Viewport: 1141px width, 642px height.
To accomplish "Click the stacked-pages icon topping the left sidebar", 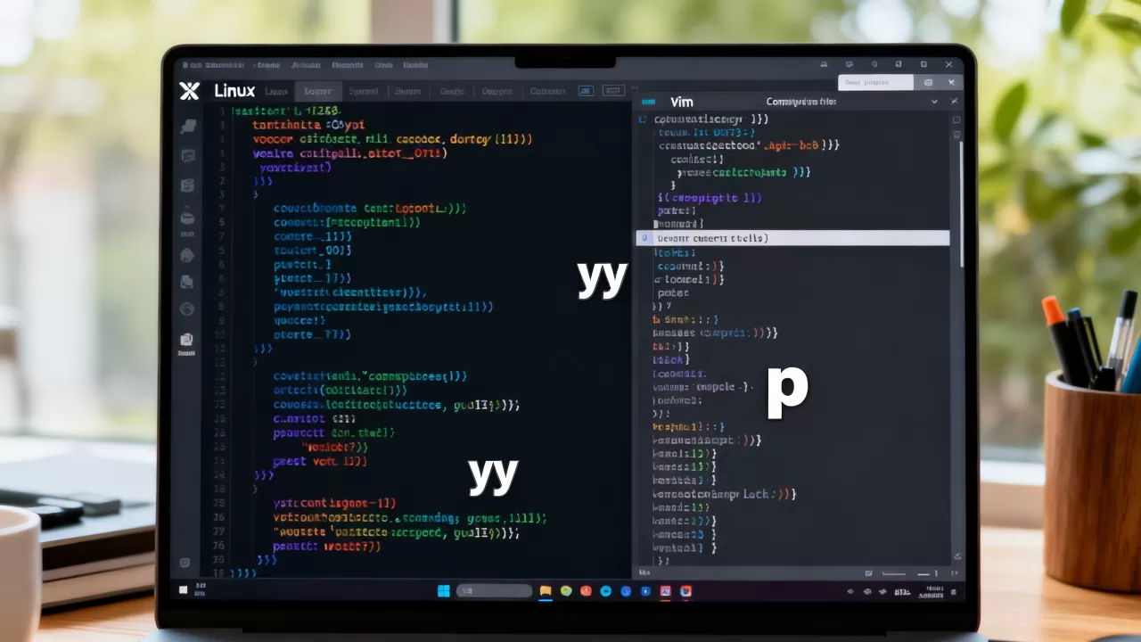I will 187,127.
